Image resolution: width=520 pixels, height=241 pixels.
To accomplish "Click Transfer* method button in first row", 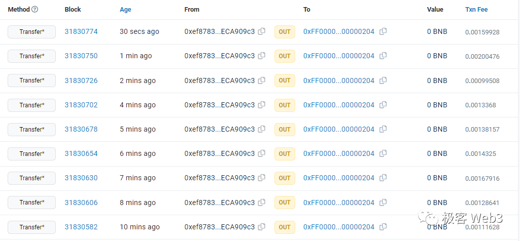I will pyautogui.click(x=31, y=32).
